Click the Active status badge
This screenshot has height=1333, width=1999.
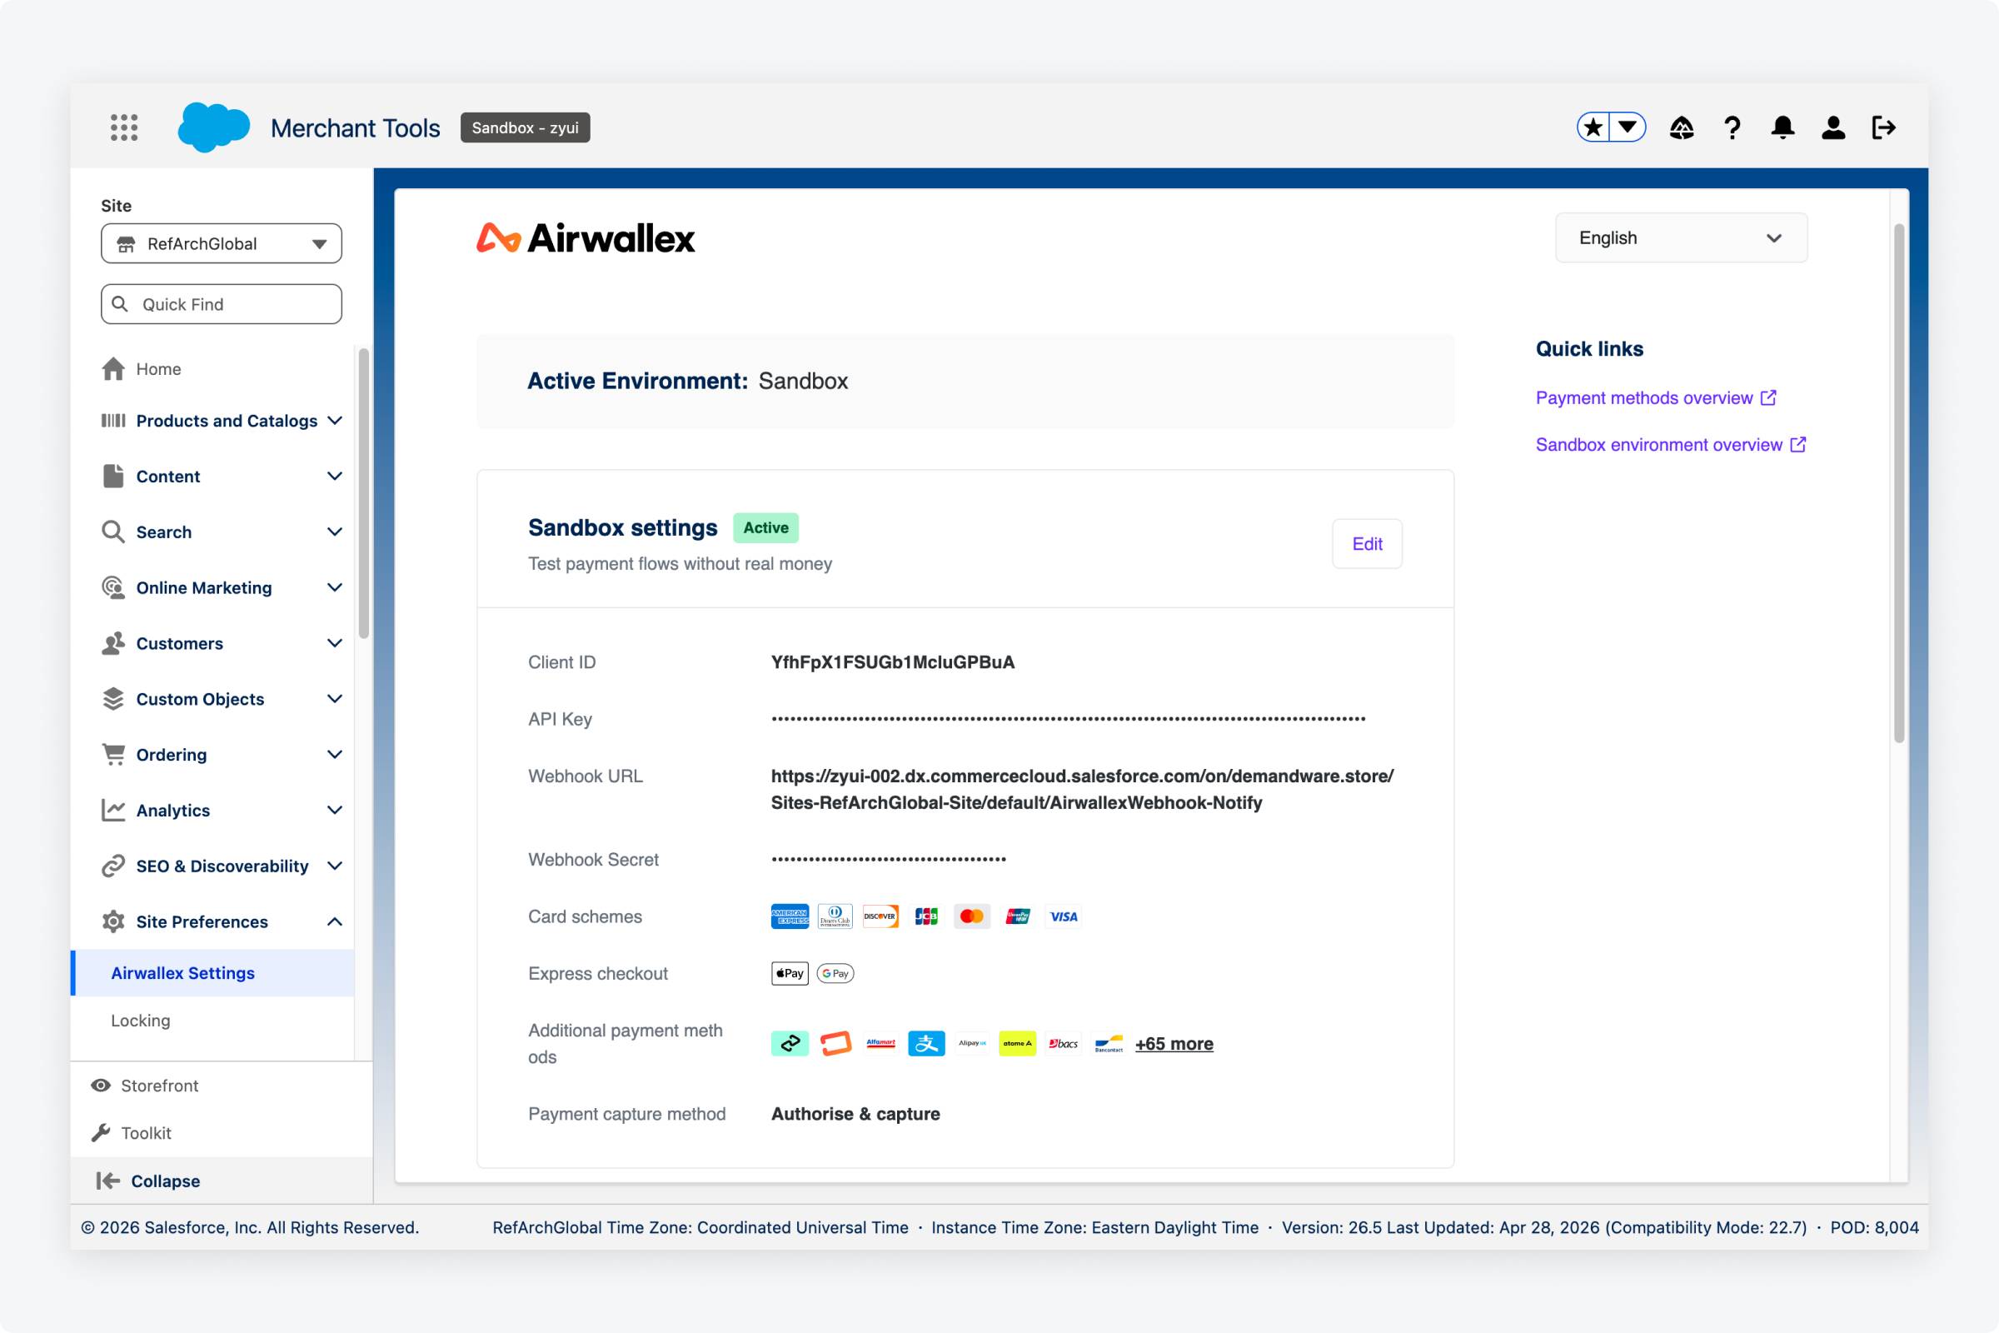coord(765,528)
